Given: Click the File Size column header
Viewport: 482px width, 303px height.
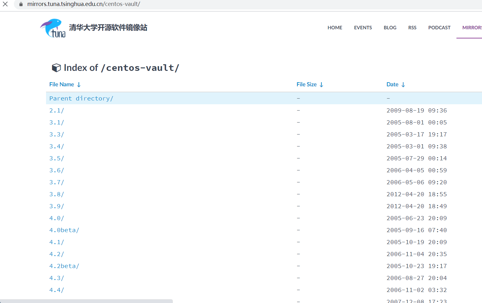Looking at the screenshot, I should [x=307, y=84].
